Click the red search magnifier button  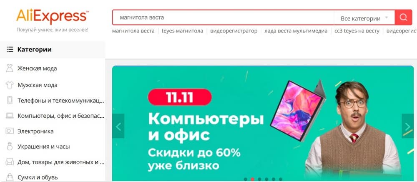(403, 18)
